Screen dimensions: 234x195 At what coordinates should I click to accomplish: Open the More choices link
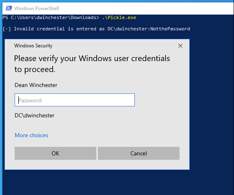point(31,135)
